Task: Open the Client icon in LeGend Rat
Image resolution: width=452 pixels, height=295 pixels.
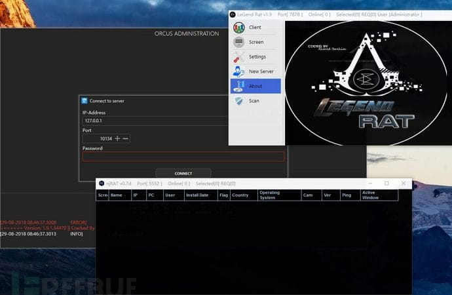Action: [239, 28]
